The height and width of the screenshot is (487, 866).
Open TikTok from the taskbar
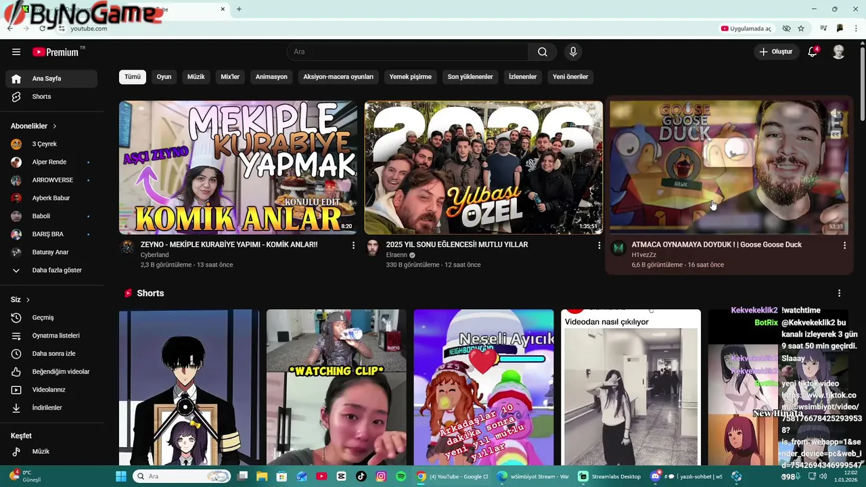click(361, 476)
